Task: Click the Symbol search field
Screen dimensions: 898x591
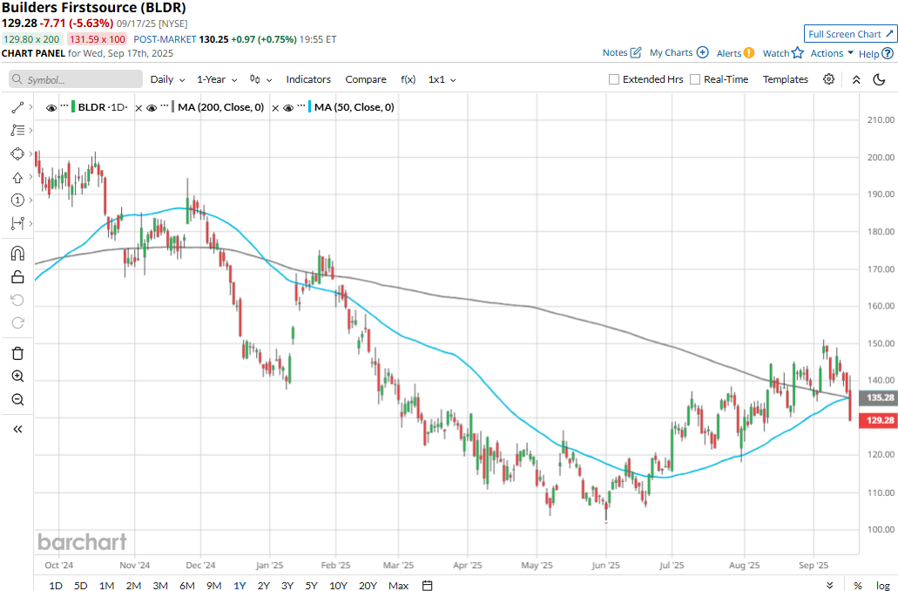Action: (76, 79)
